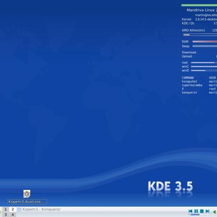Image resolution: width=217 pixels, height=217 pixels.
Task: Click the green arrow at panel's right end
Action: click(215, 212)
